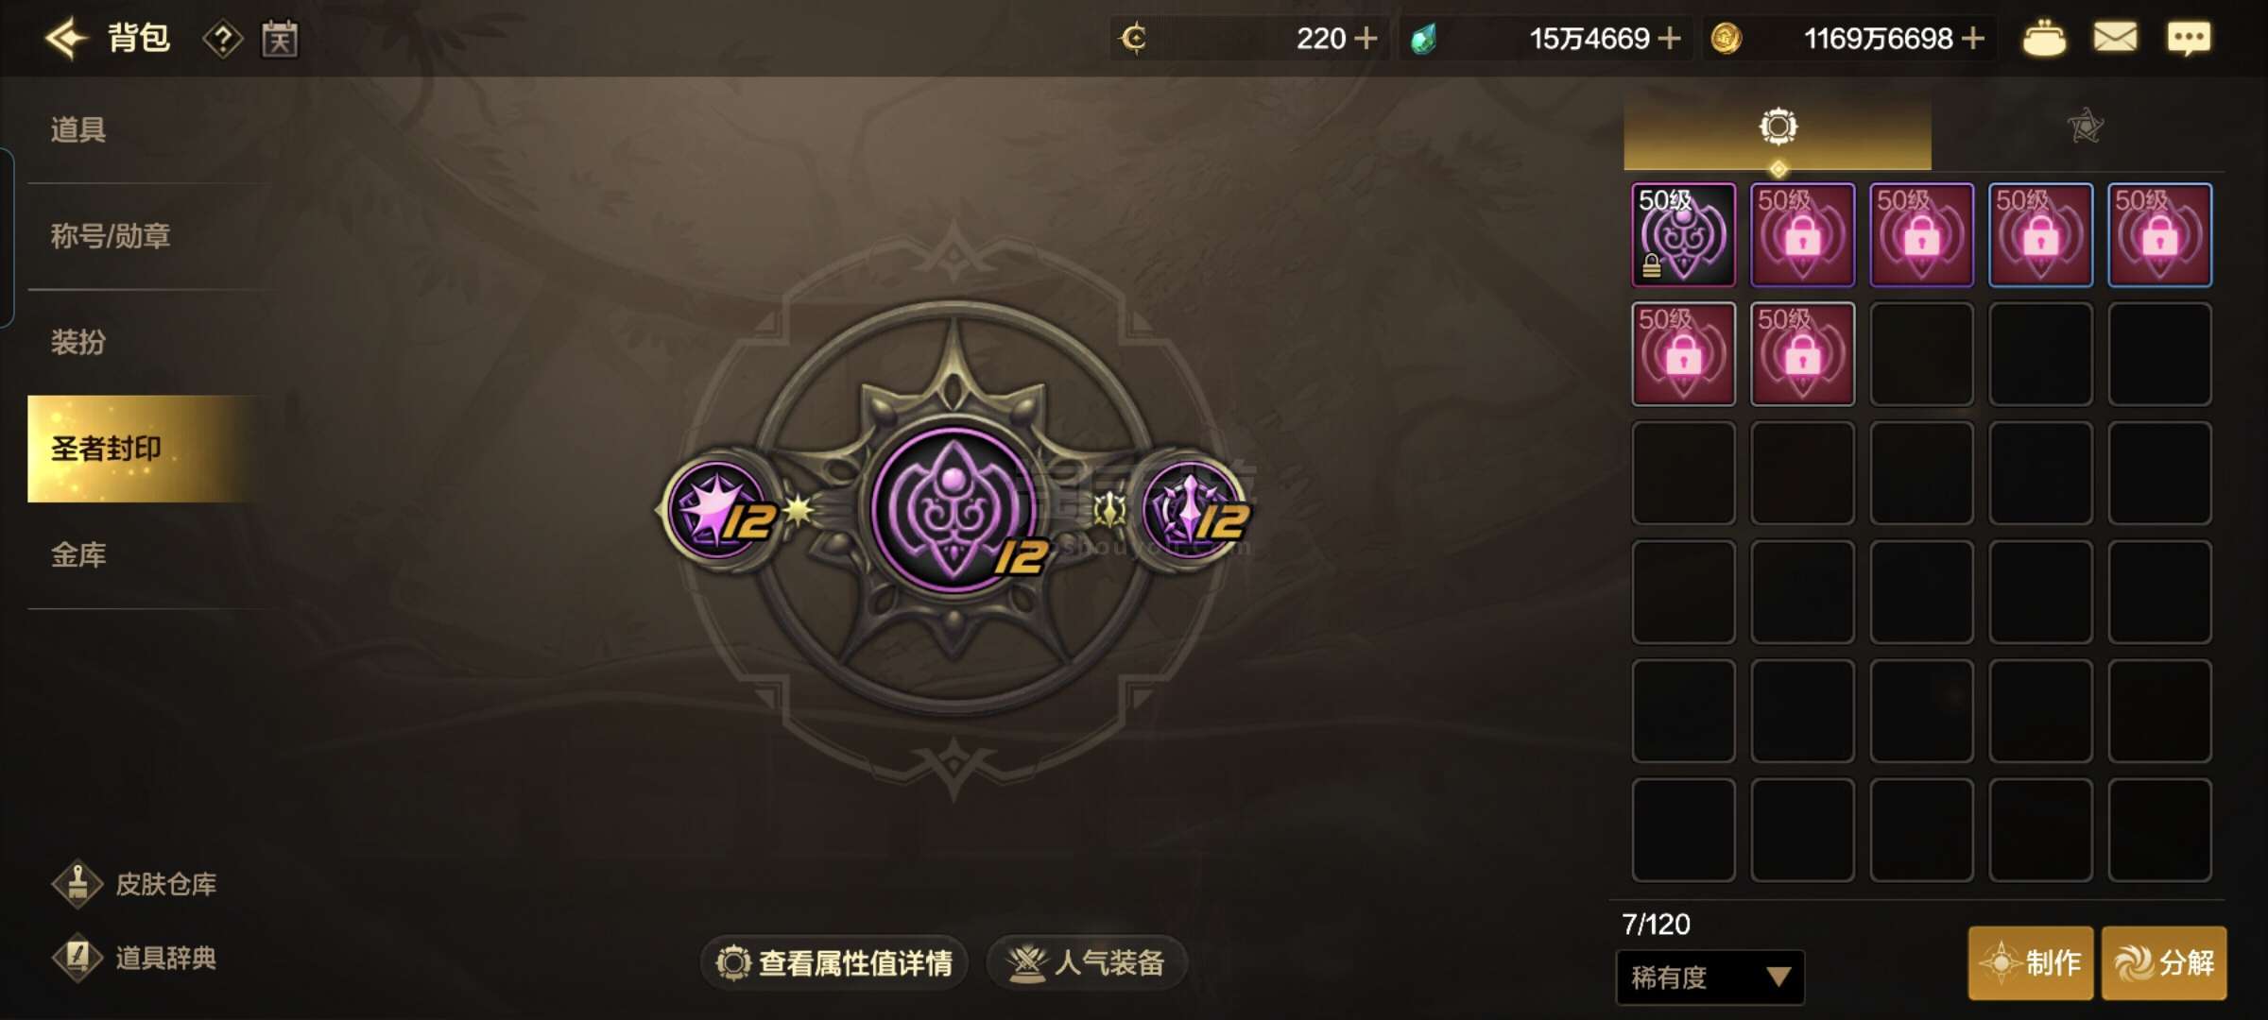The image size is (2268, 1020).
Task: Click the 分解 dismantle button
Action: (2164, 963)
